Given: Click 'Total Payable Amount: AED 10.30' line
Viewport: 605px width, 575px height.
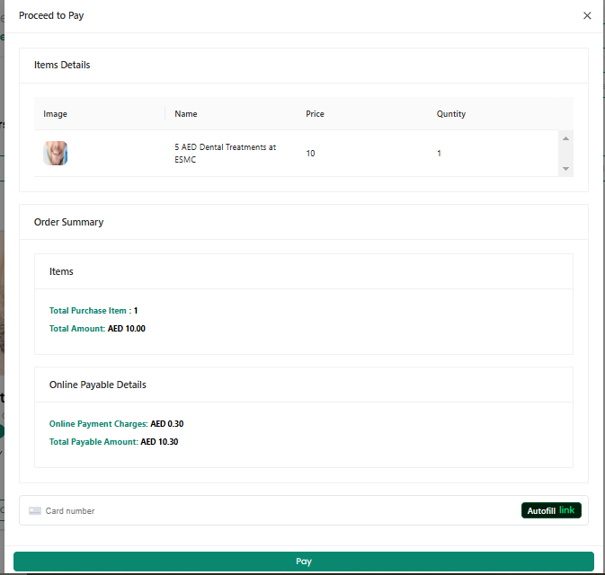Looking at the screenshot, I should click(113, 441).
